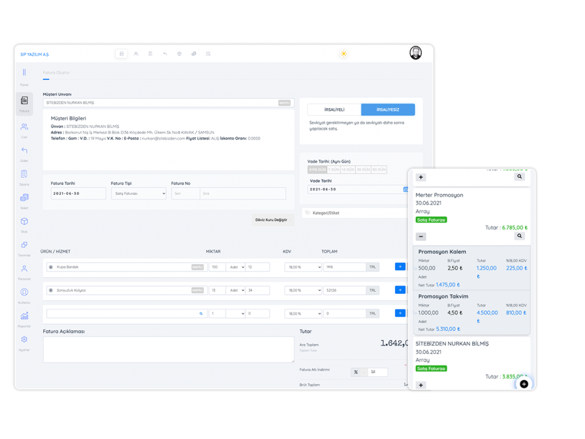The image size is (585, 439).
Task: Open the Fatura Tipi dropdown
Action: 138,194
